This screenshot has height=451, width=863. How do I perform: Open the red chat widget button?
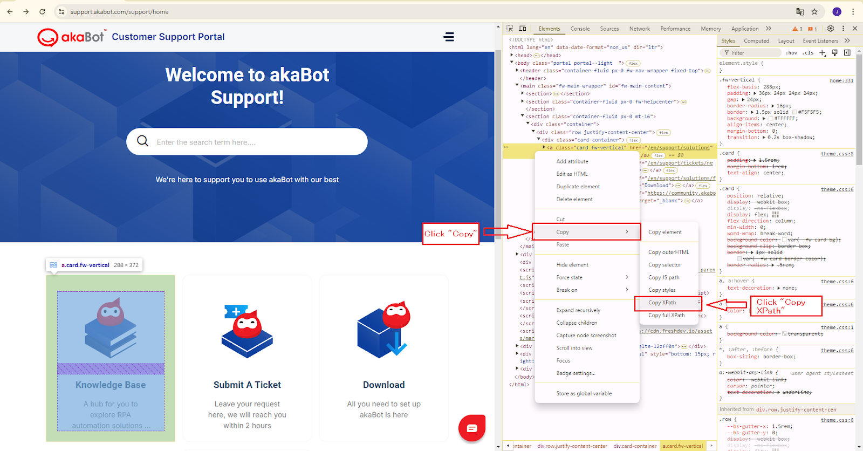click(472, 428)
